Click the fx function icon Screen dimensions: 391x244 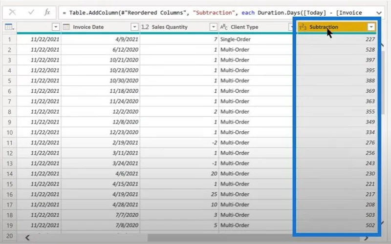(x=47, y=12)
